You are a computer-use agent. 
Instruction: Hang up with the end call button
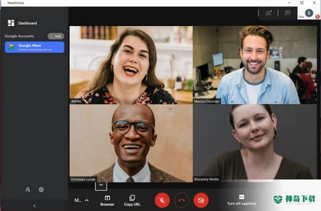181,200
